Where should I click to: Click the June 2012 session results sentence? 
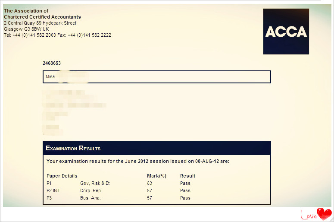click(138, 161)
